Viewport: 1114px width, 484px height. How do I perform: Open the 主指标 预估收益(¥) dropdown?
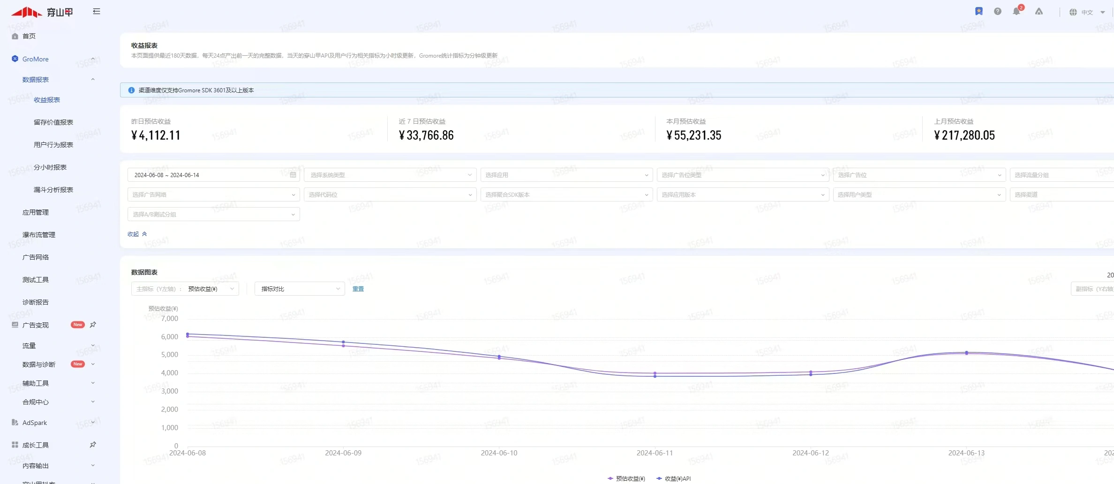[185, 289]
